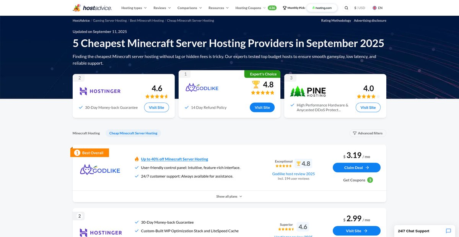Click the 636 coupon count badge

click(x=272, y=8)
